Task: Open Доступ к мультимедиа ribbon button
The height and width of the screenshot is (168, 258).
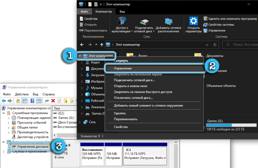Action: [122, 25]
